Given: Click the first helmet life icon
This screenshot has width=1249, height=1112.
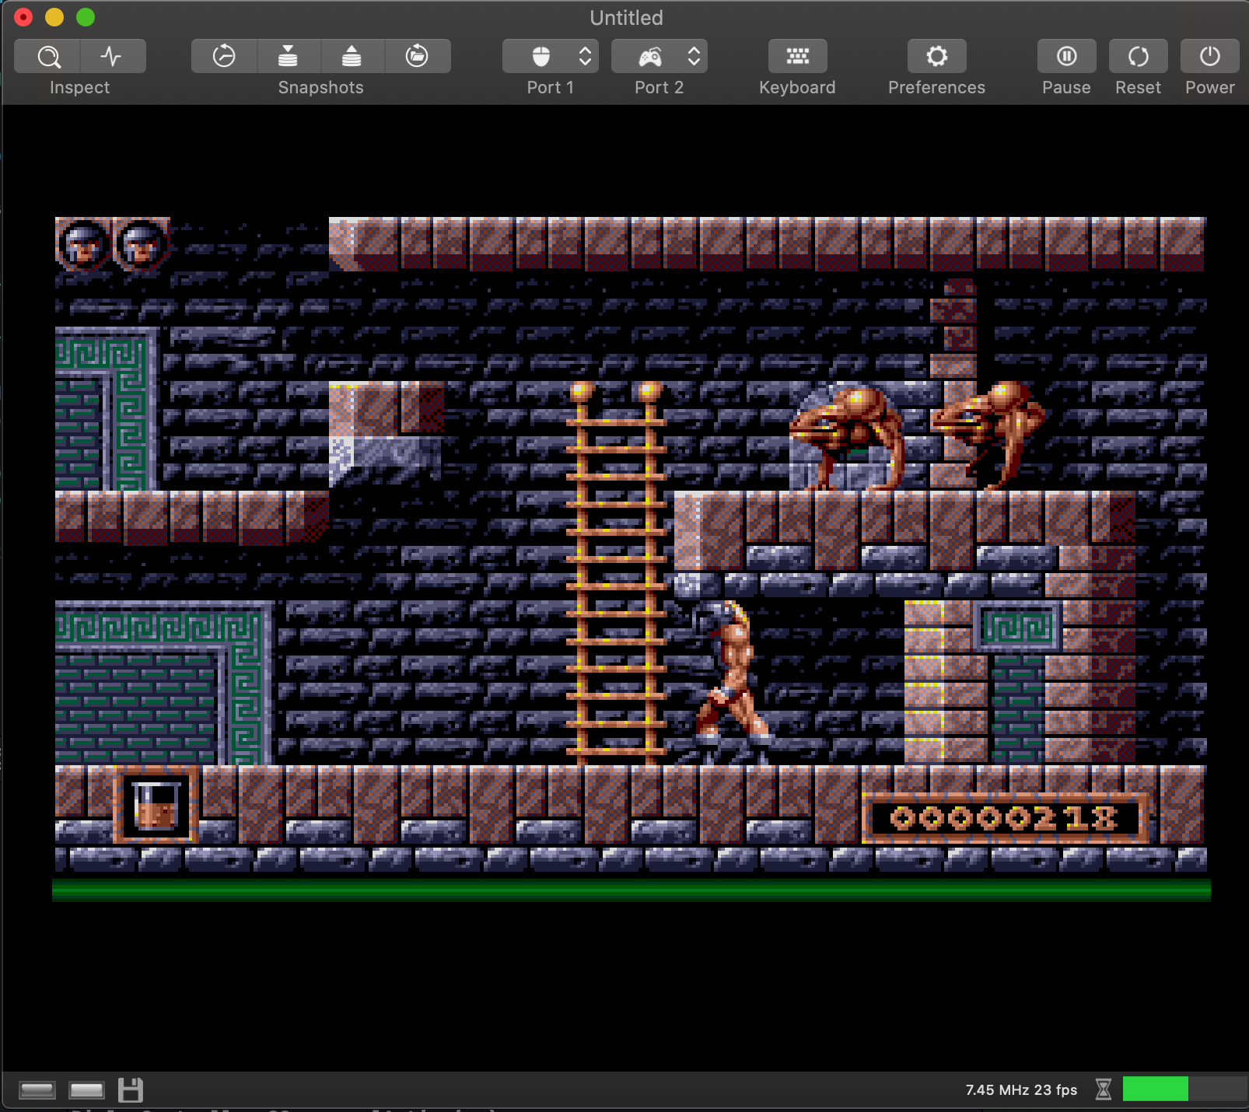Looking at the screenshot, I should pos(83,245).
